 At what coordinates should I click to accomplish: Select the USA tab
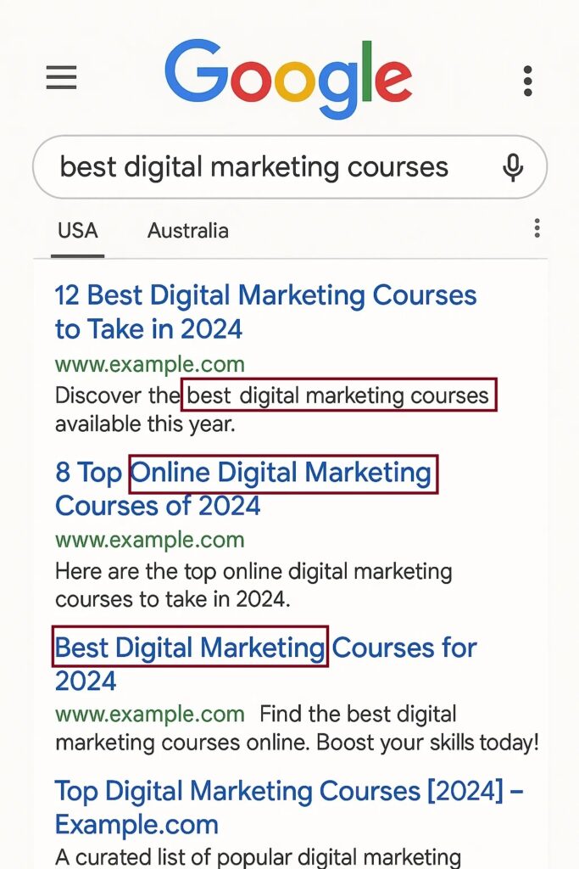(77, 230)
